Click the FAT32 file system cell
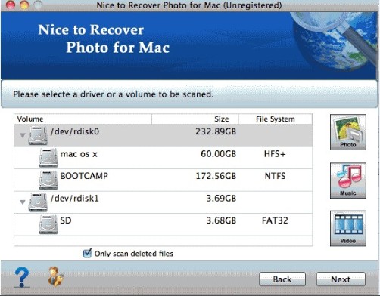Screen dimensions: 380x296 pyautogui.click(x=275, y=220)
